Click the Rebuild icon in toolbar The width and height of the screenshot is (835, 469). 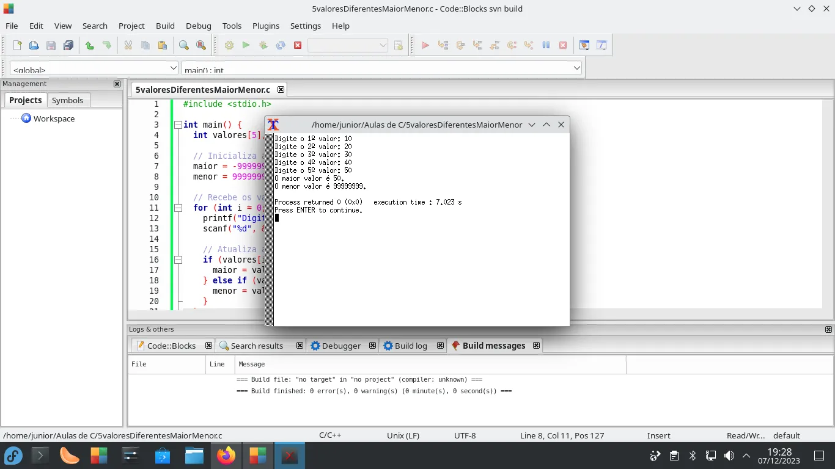(x=281, y=45)
